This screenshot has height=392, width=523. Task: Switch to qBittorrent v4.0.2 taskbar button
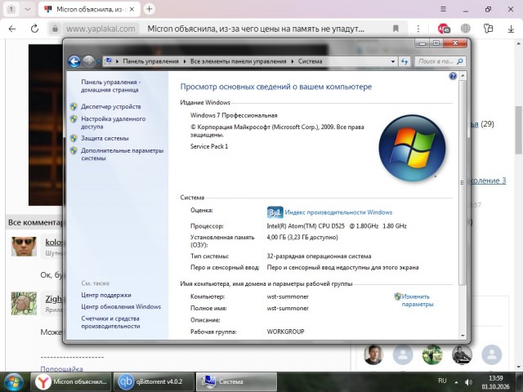tap(154, 382)
